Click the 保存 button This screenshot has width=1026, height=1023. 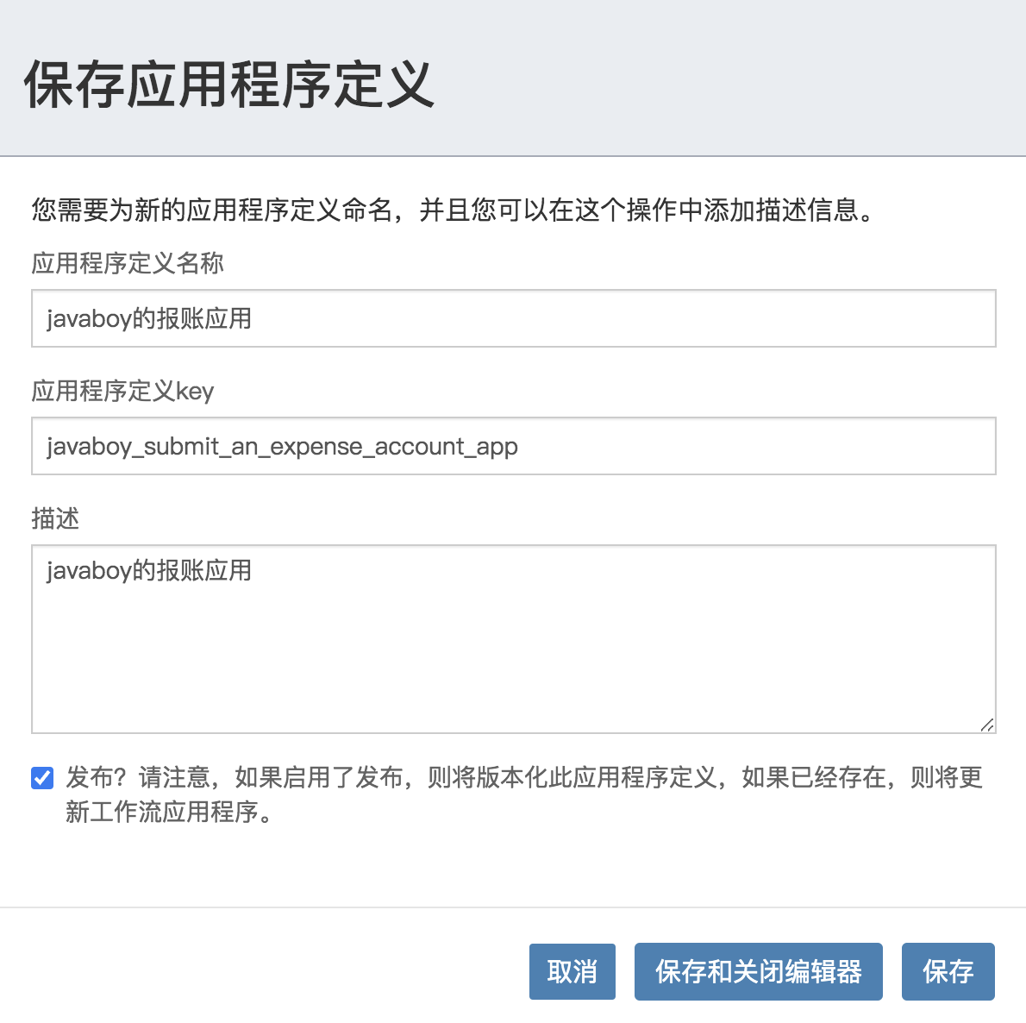point(948,971)
